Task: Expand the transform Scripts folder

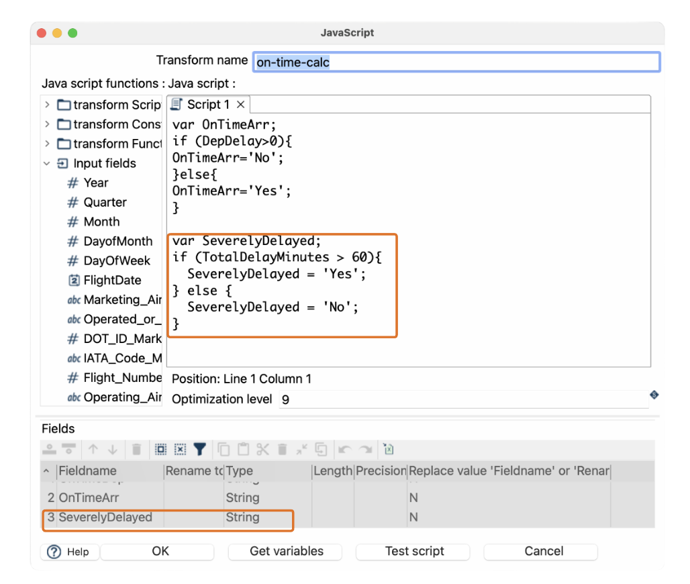Action: (x=47, y=105)
